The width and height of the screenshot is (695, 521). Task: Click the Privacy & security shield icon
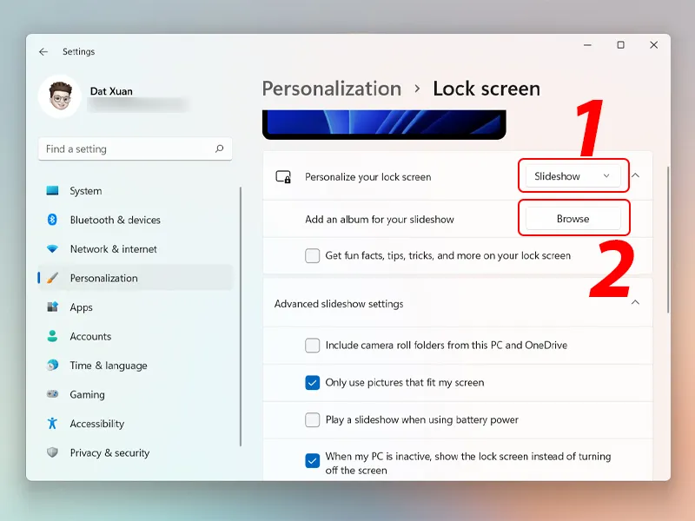52,453
